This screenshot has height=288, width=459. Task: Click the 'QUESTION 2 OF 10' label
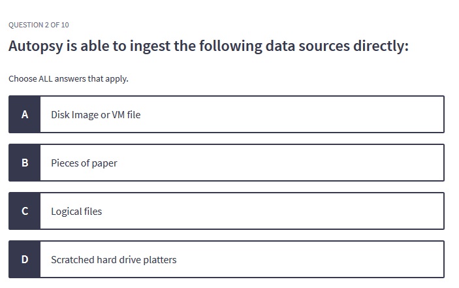coord(39,25)
